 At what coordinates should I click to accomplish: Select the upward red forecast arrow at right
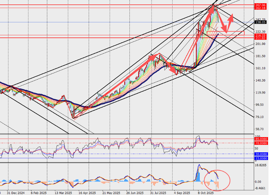tap(230, 22)
